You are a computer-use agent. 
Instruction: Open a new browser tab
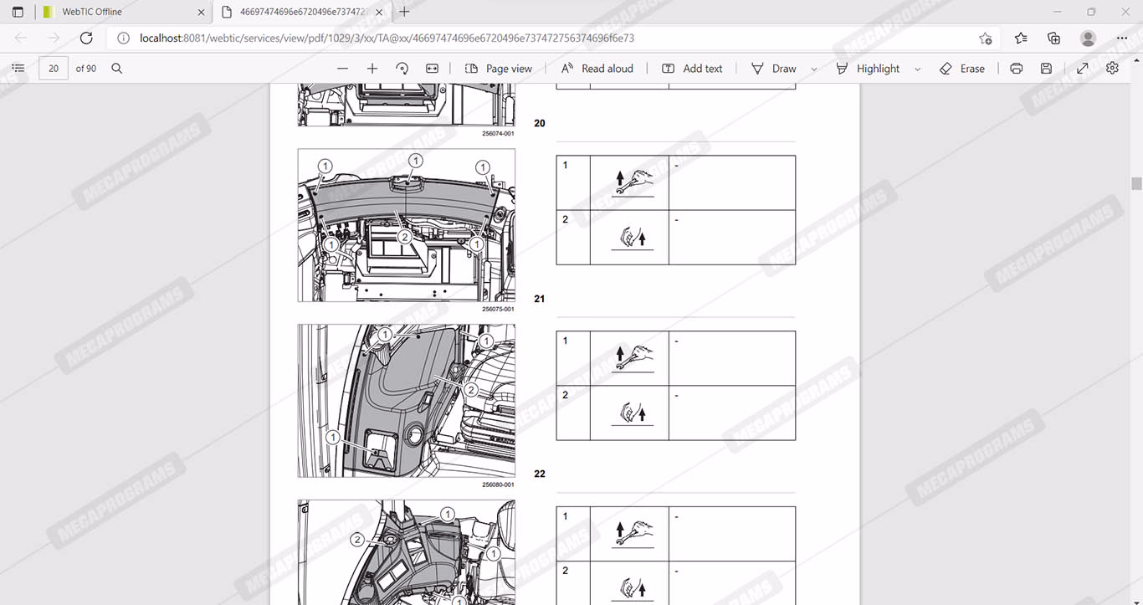[405, 12]
